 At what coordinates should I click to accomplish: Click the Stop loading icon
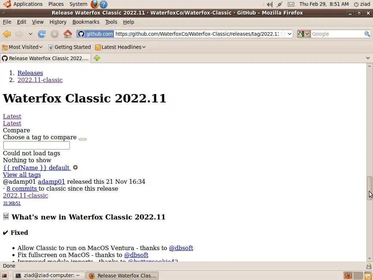click(x=55, y=34)
